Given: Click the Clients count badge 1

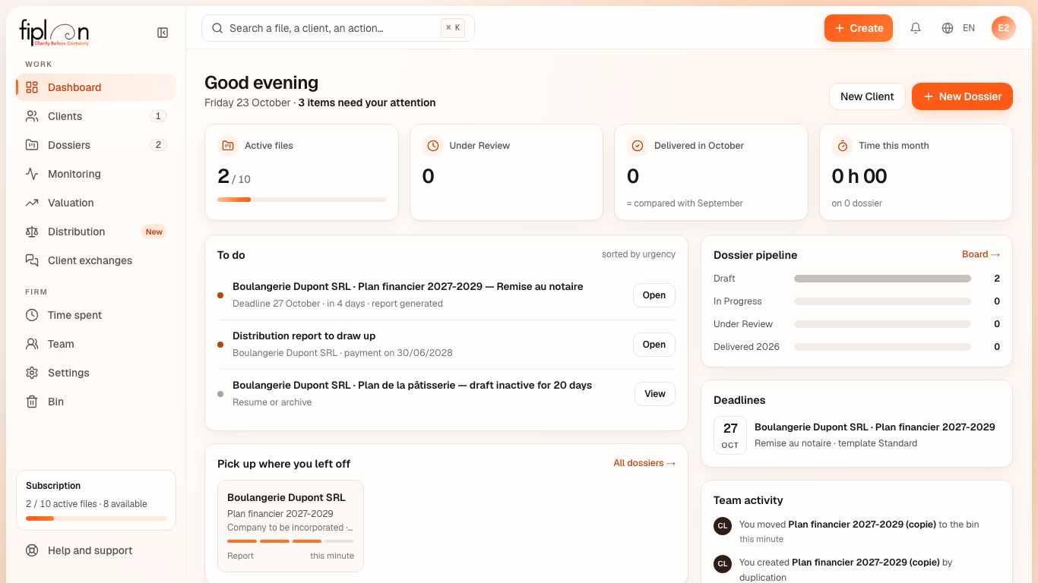Looking at the screenshot, I should pyautogui.click(x=158, y=116).
